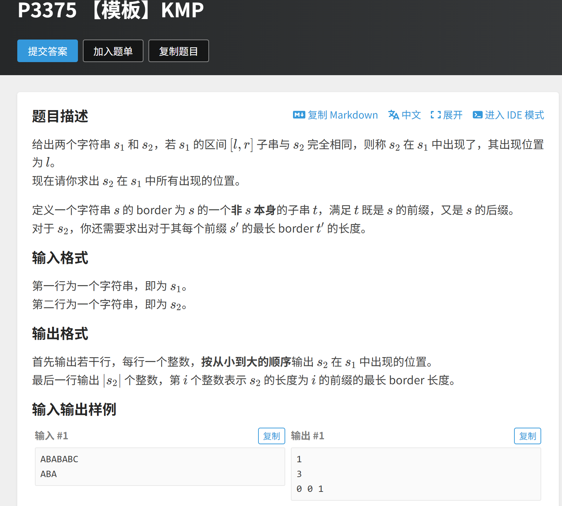
Task: Click the 输入 #1 label
Action: (x=51, y=436)
